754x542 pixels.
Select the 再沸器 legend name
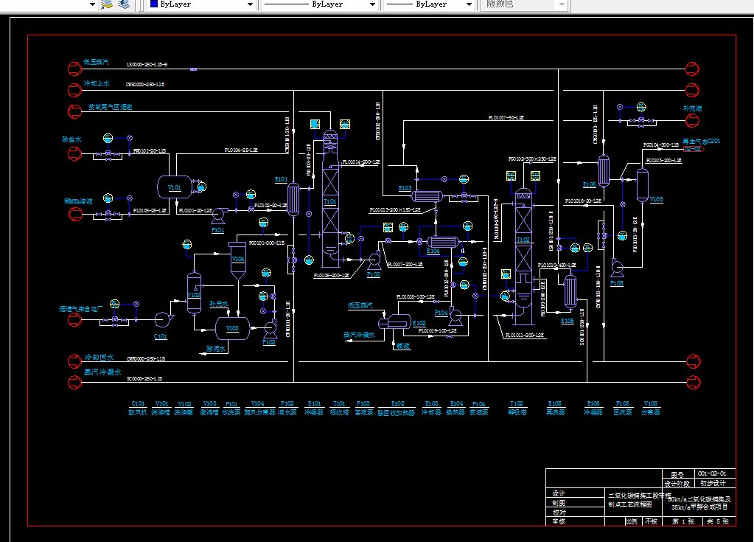tap(556, 412)
